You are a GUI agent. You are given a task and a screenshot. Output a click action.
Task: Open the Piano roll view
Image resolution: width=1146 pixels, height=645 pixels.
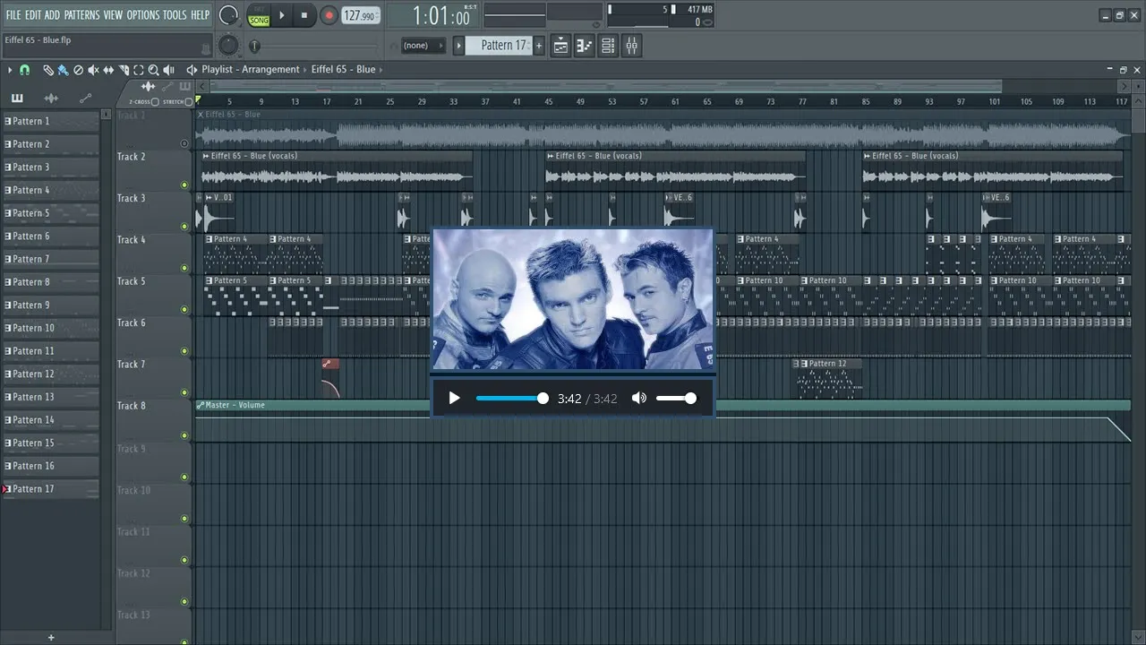click(x=584, y=46)
